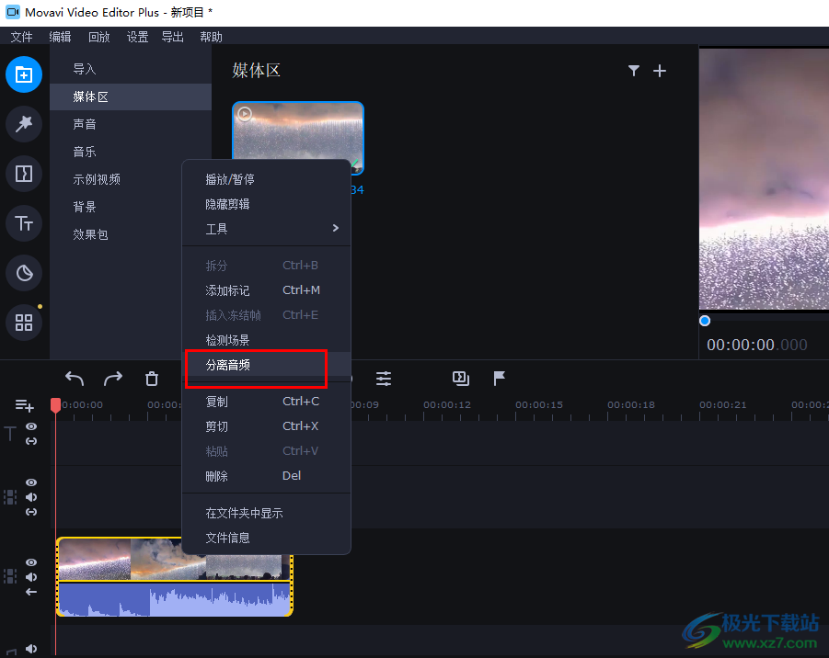
Task: Toggle overlay track link icon
Action: (31, 512)
